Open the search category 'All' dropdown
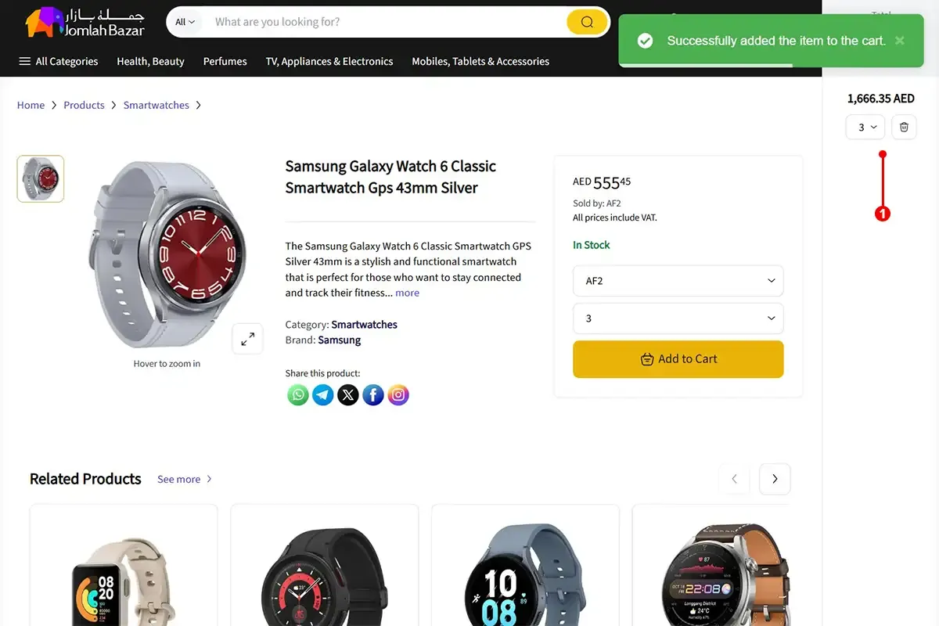 pos(185,22)
